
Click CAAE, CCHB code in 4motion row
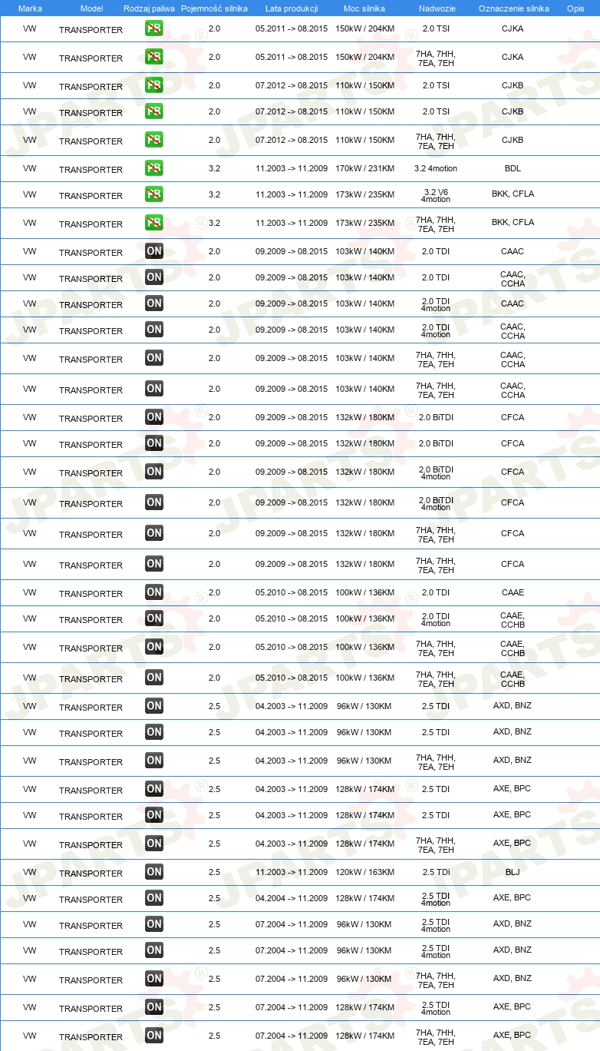click(513, 619)
